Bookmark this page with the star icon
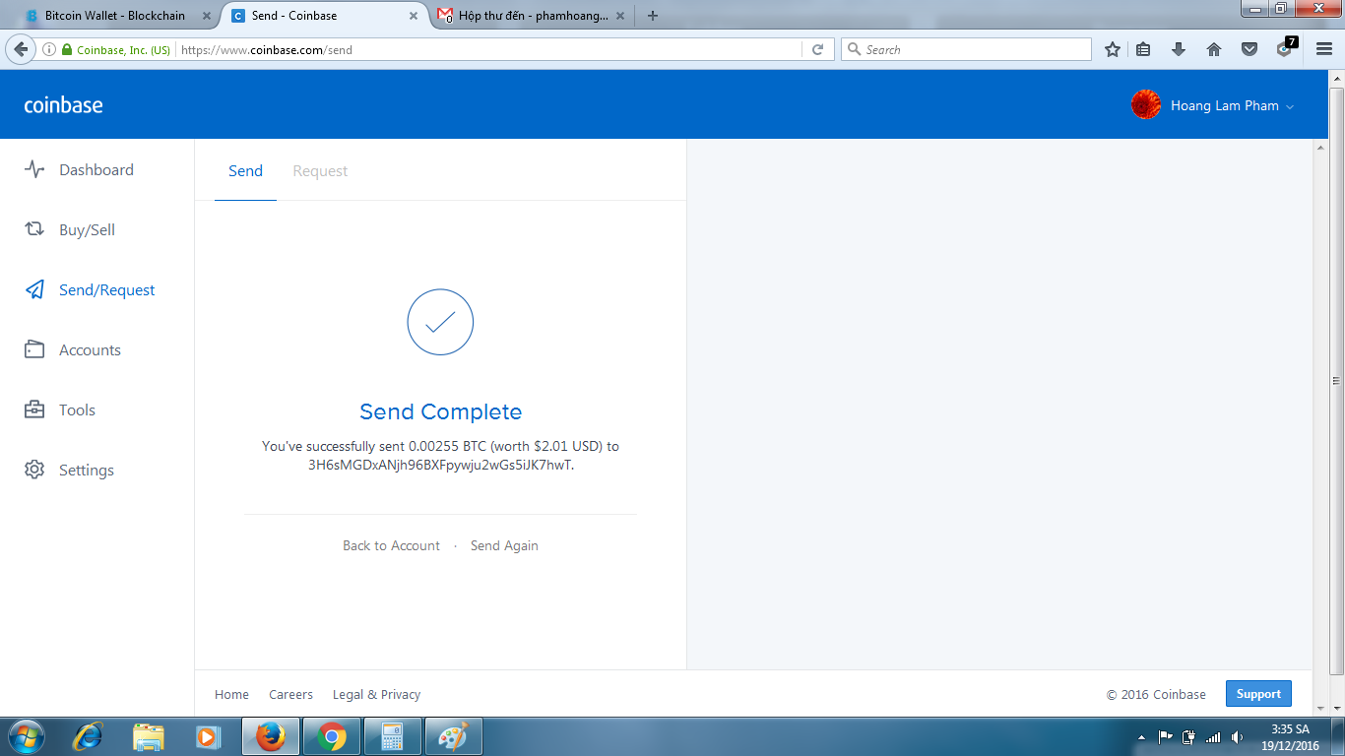1345x756 pixels. pyautogui.click(x=1113, y=49)
